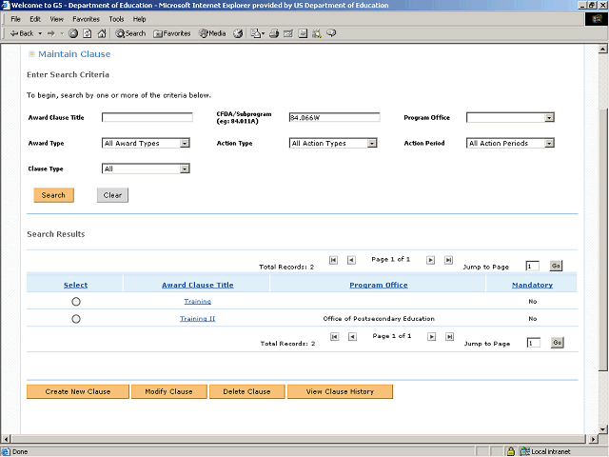Open Media pane in toolbar

[x=212, y=33]
